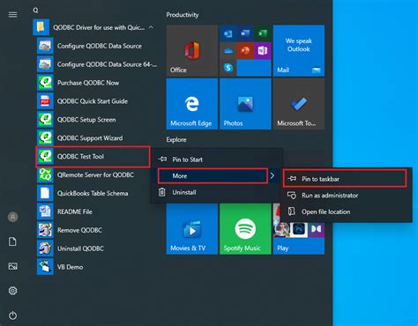Open Remove QODBC text entry
Image resolution: width=418 pixels, height=326 pixels.
coord(79,230)
